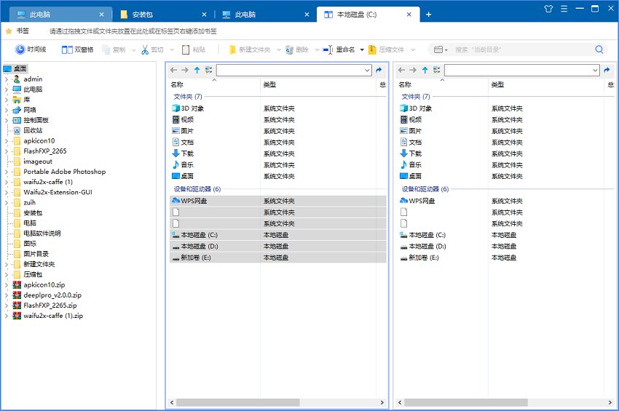Click the search magnifier icon

[x=599, y=49]
